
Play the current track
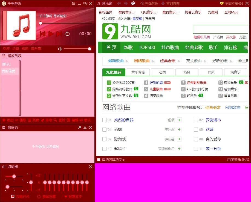tap(51, 34)
